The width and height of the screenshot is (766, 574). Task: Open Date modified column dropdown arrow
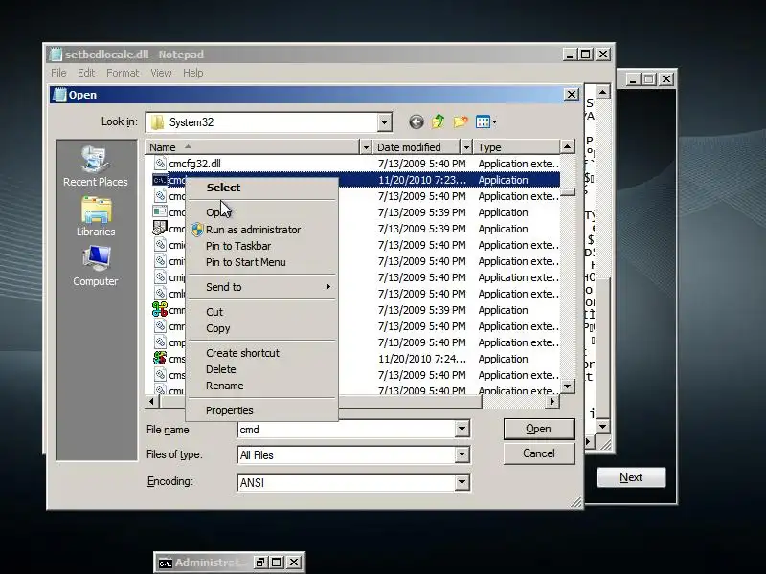pyautogui.click(x=466, y=147)
